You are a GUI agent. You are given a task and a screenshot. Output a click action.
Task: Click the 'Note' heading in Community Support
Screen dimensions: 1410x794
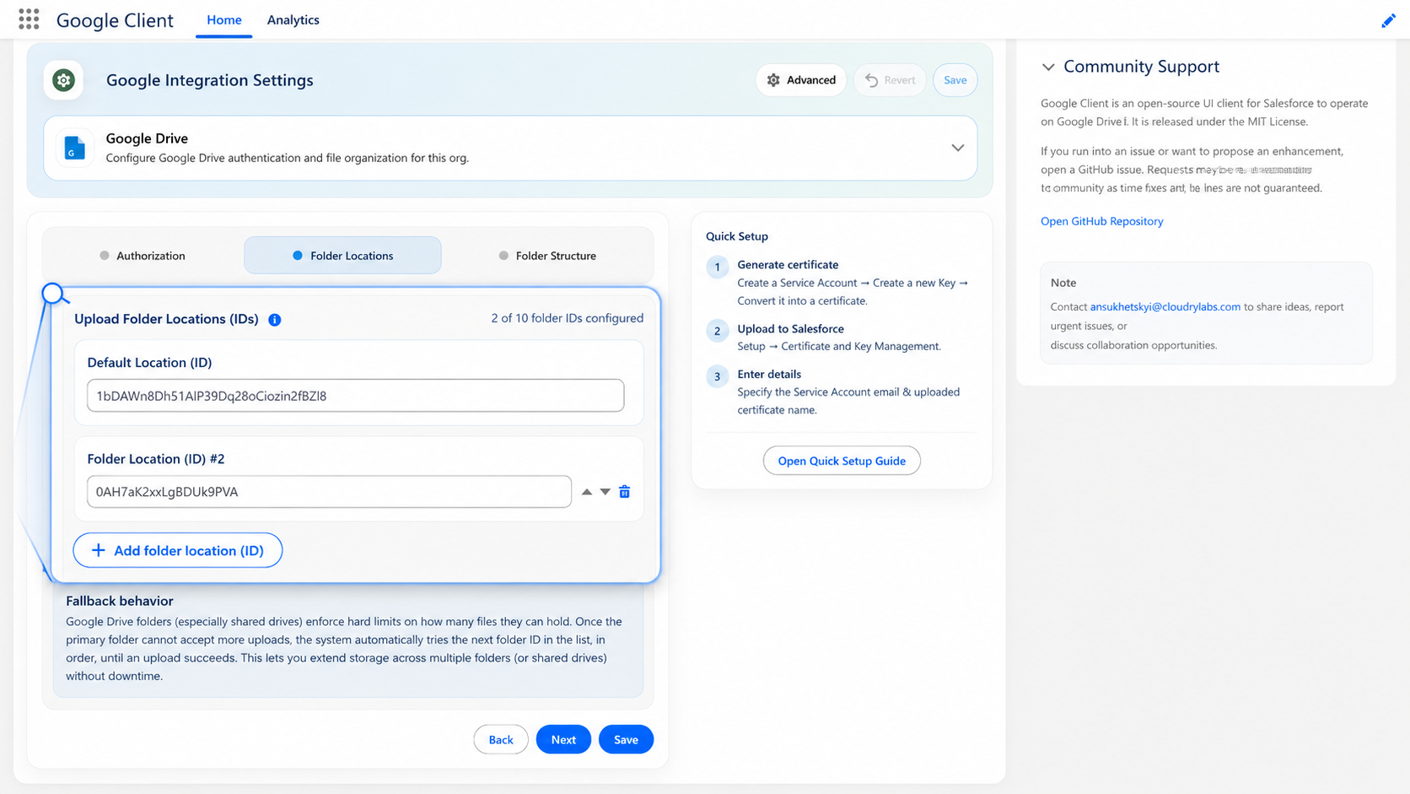point(1063,283)
